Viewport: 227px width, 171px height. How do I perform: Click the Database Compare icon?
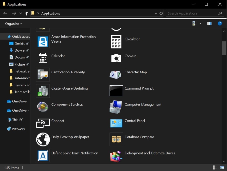pyautogui.click(x=116, y=139)
